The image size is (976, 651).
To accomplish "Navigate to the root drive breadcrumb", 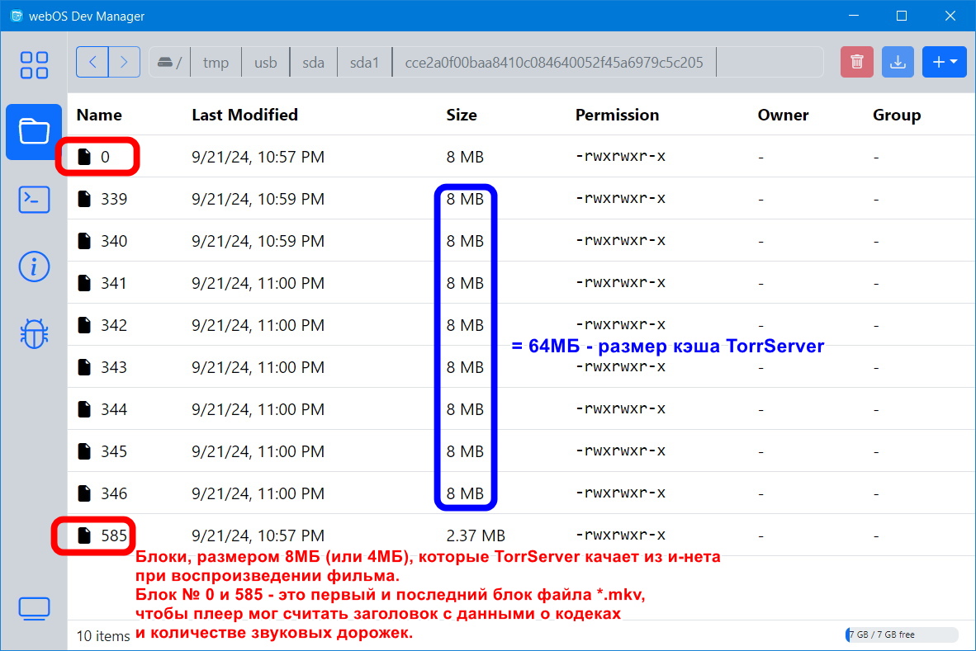I will coord(169,62).
